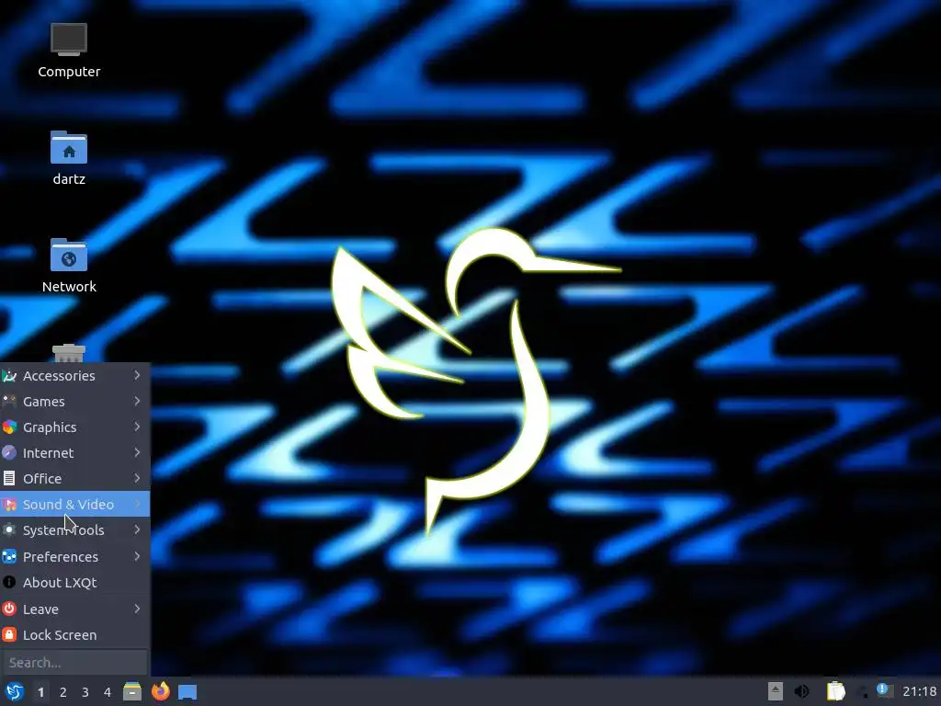Click the Internet globe icon

coord(9,452)
